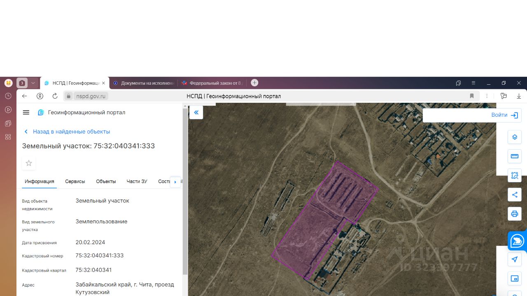Image resolution: width=527 pixels, height=296 pixels.
Task: Switch to the Федеральный закон tab
Action: click(x=212, y=83)
